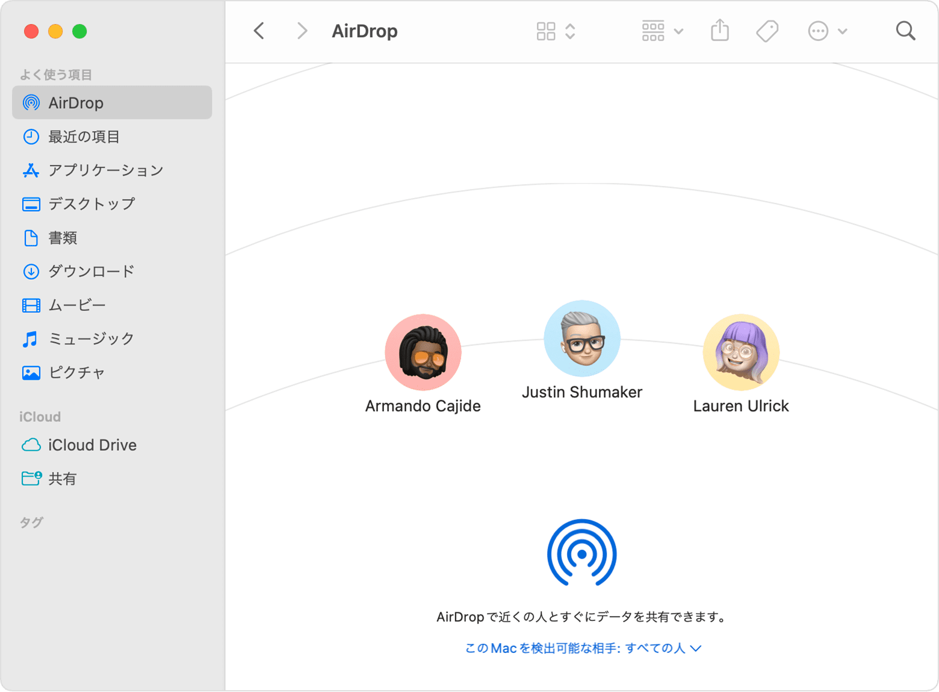The image size is (939, 692).
Task: Open the ピクチャ sidebar folder
Action: pos(77,372)
